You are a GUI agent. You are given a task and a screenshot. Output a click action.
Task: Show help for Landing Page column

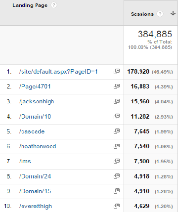coord(54,5)
